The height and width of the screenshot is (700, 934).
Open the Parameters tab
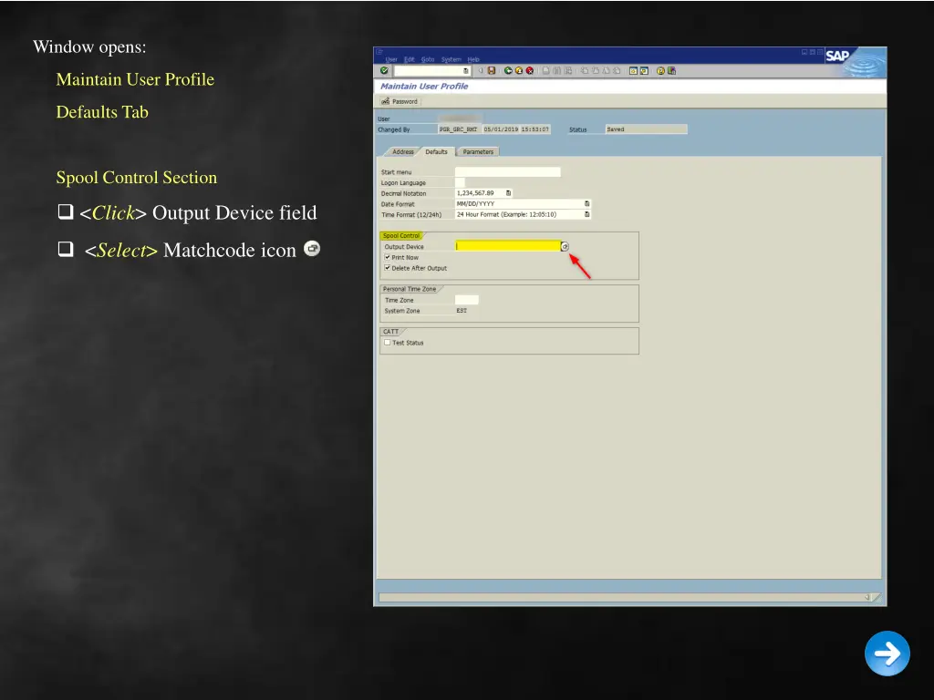tap(477, 152)
